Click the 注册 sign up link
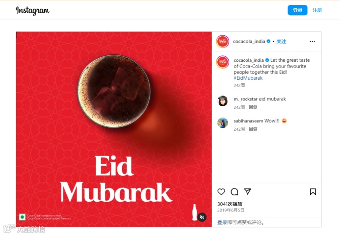 click(x=317, y=10)
